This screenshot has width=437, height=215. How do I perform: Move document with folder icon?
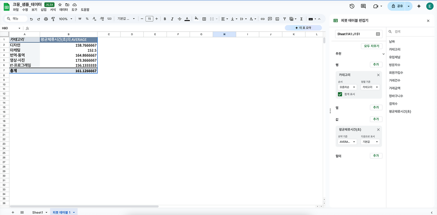67,4
